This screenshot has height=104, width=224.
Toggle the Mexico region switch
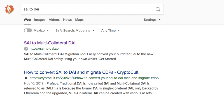click(x=28, y=30)
